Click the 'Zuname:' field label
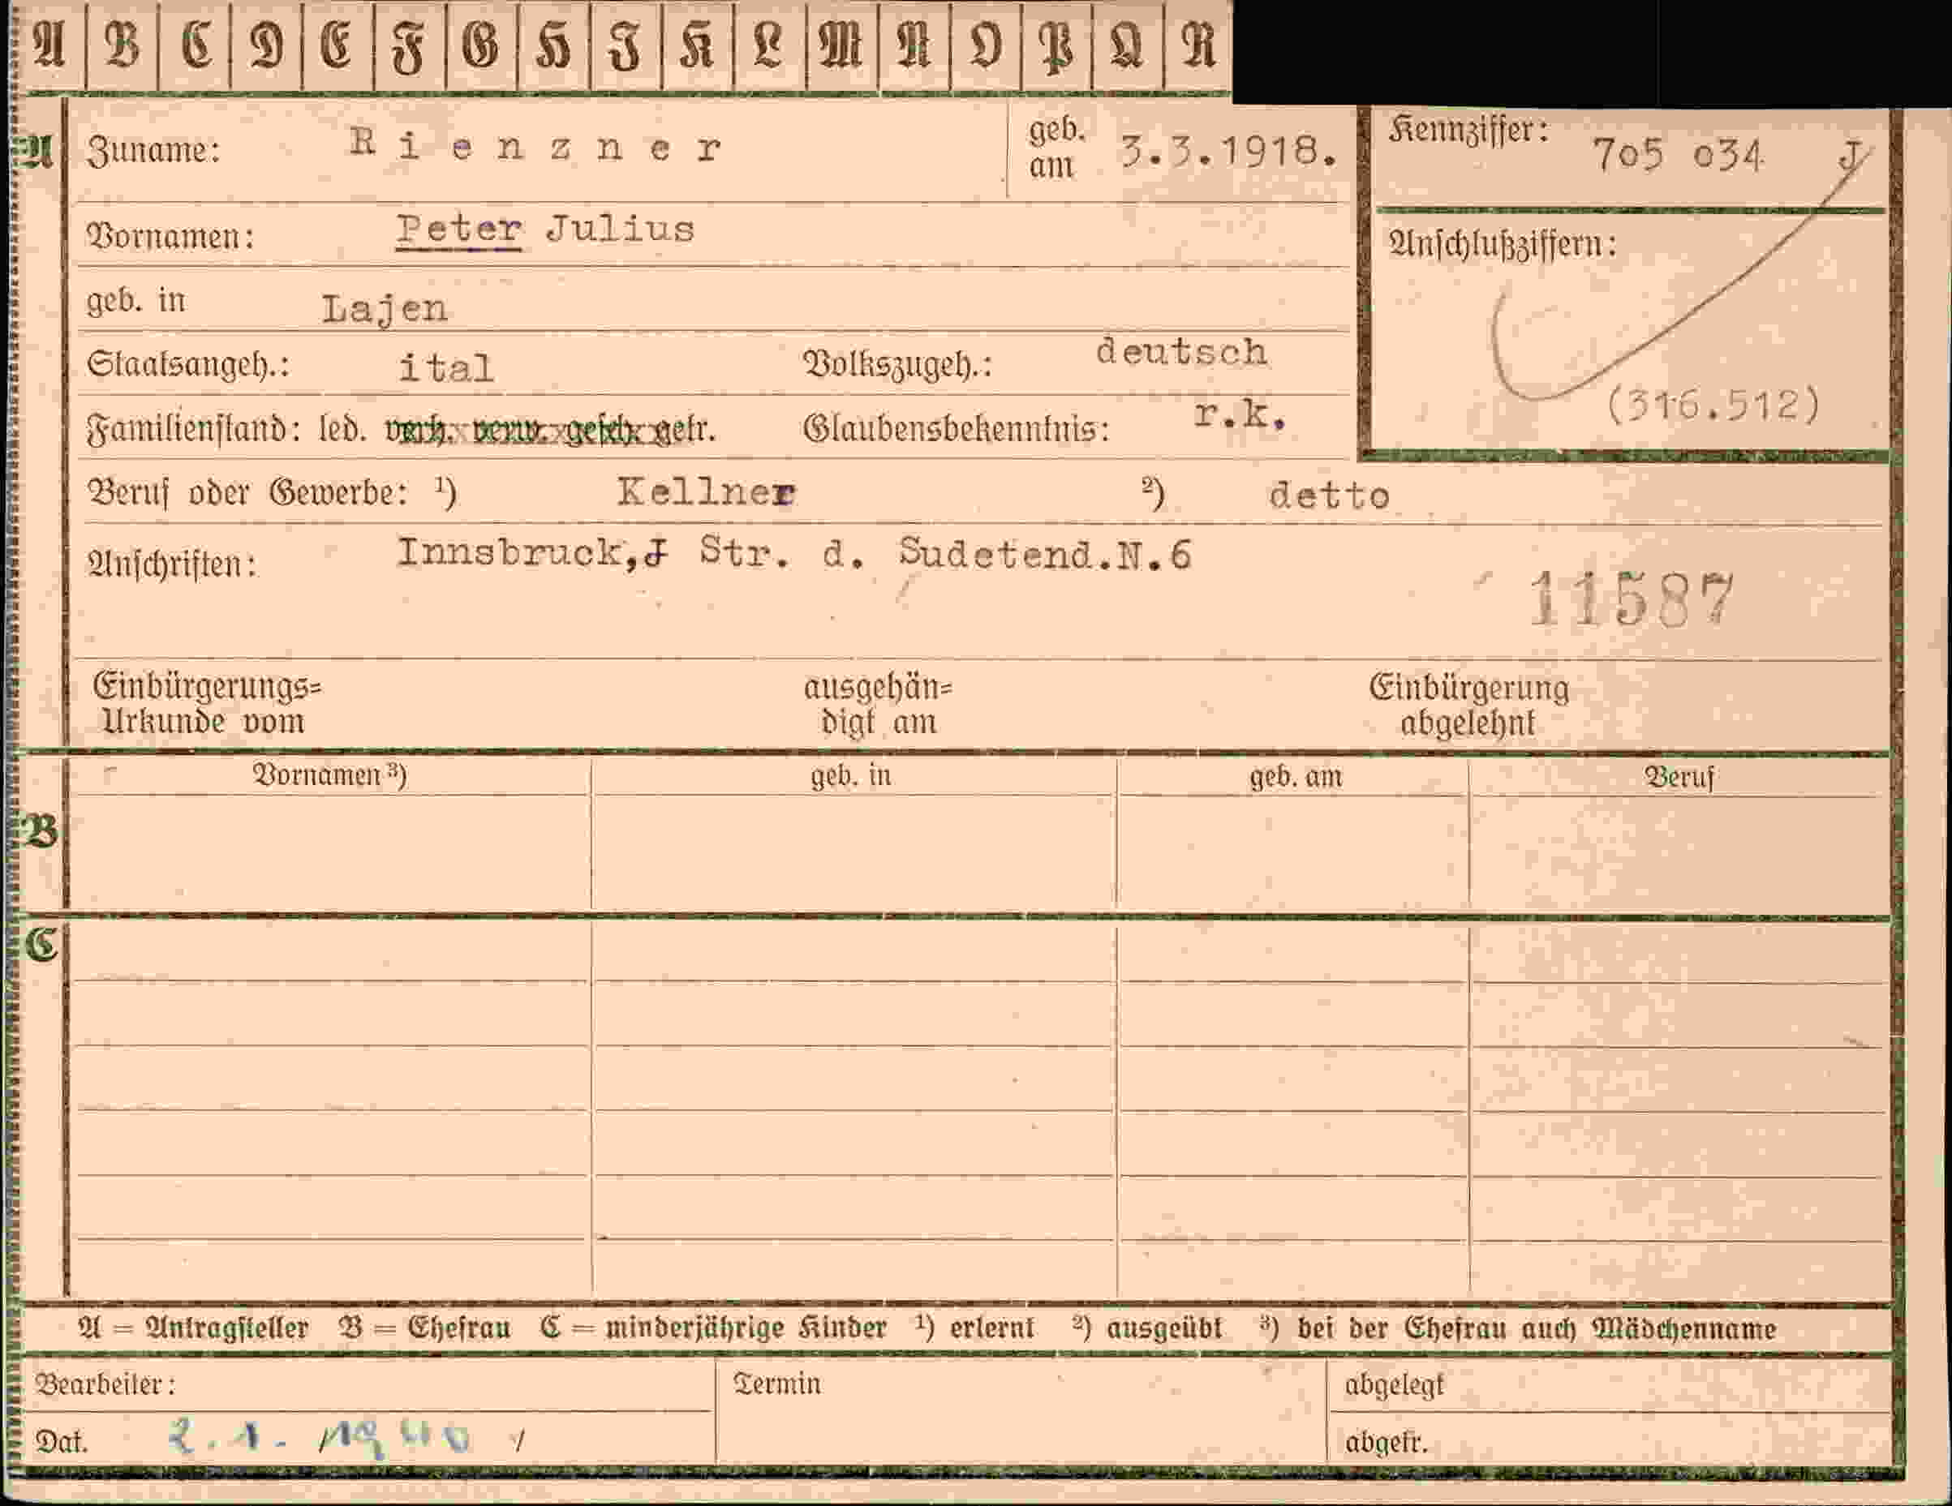Viewport: 1952px width, 1506px height. click(153, 151)
